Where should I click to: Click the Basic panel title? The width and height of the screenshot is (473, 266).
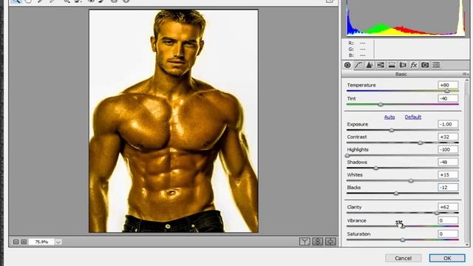401,74
